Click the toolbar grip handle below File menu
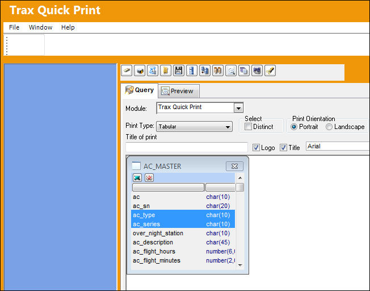This screenshot has height=291, width=370. [7, 46]
